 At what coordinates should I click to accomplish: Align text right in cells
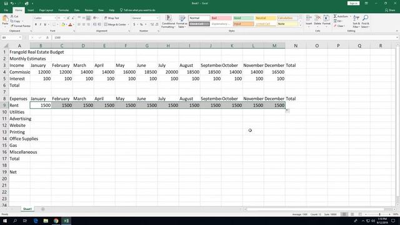[88, 24]
